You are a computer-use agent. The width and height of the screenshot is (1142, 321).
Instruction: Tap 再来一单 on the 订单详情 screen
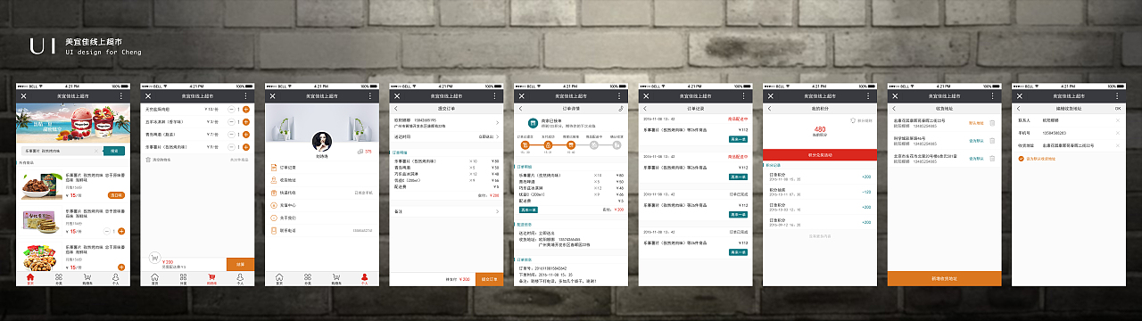point(528,210)
